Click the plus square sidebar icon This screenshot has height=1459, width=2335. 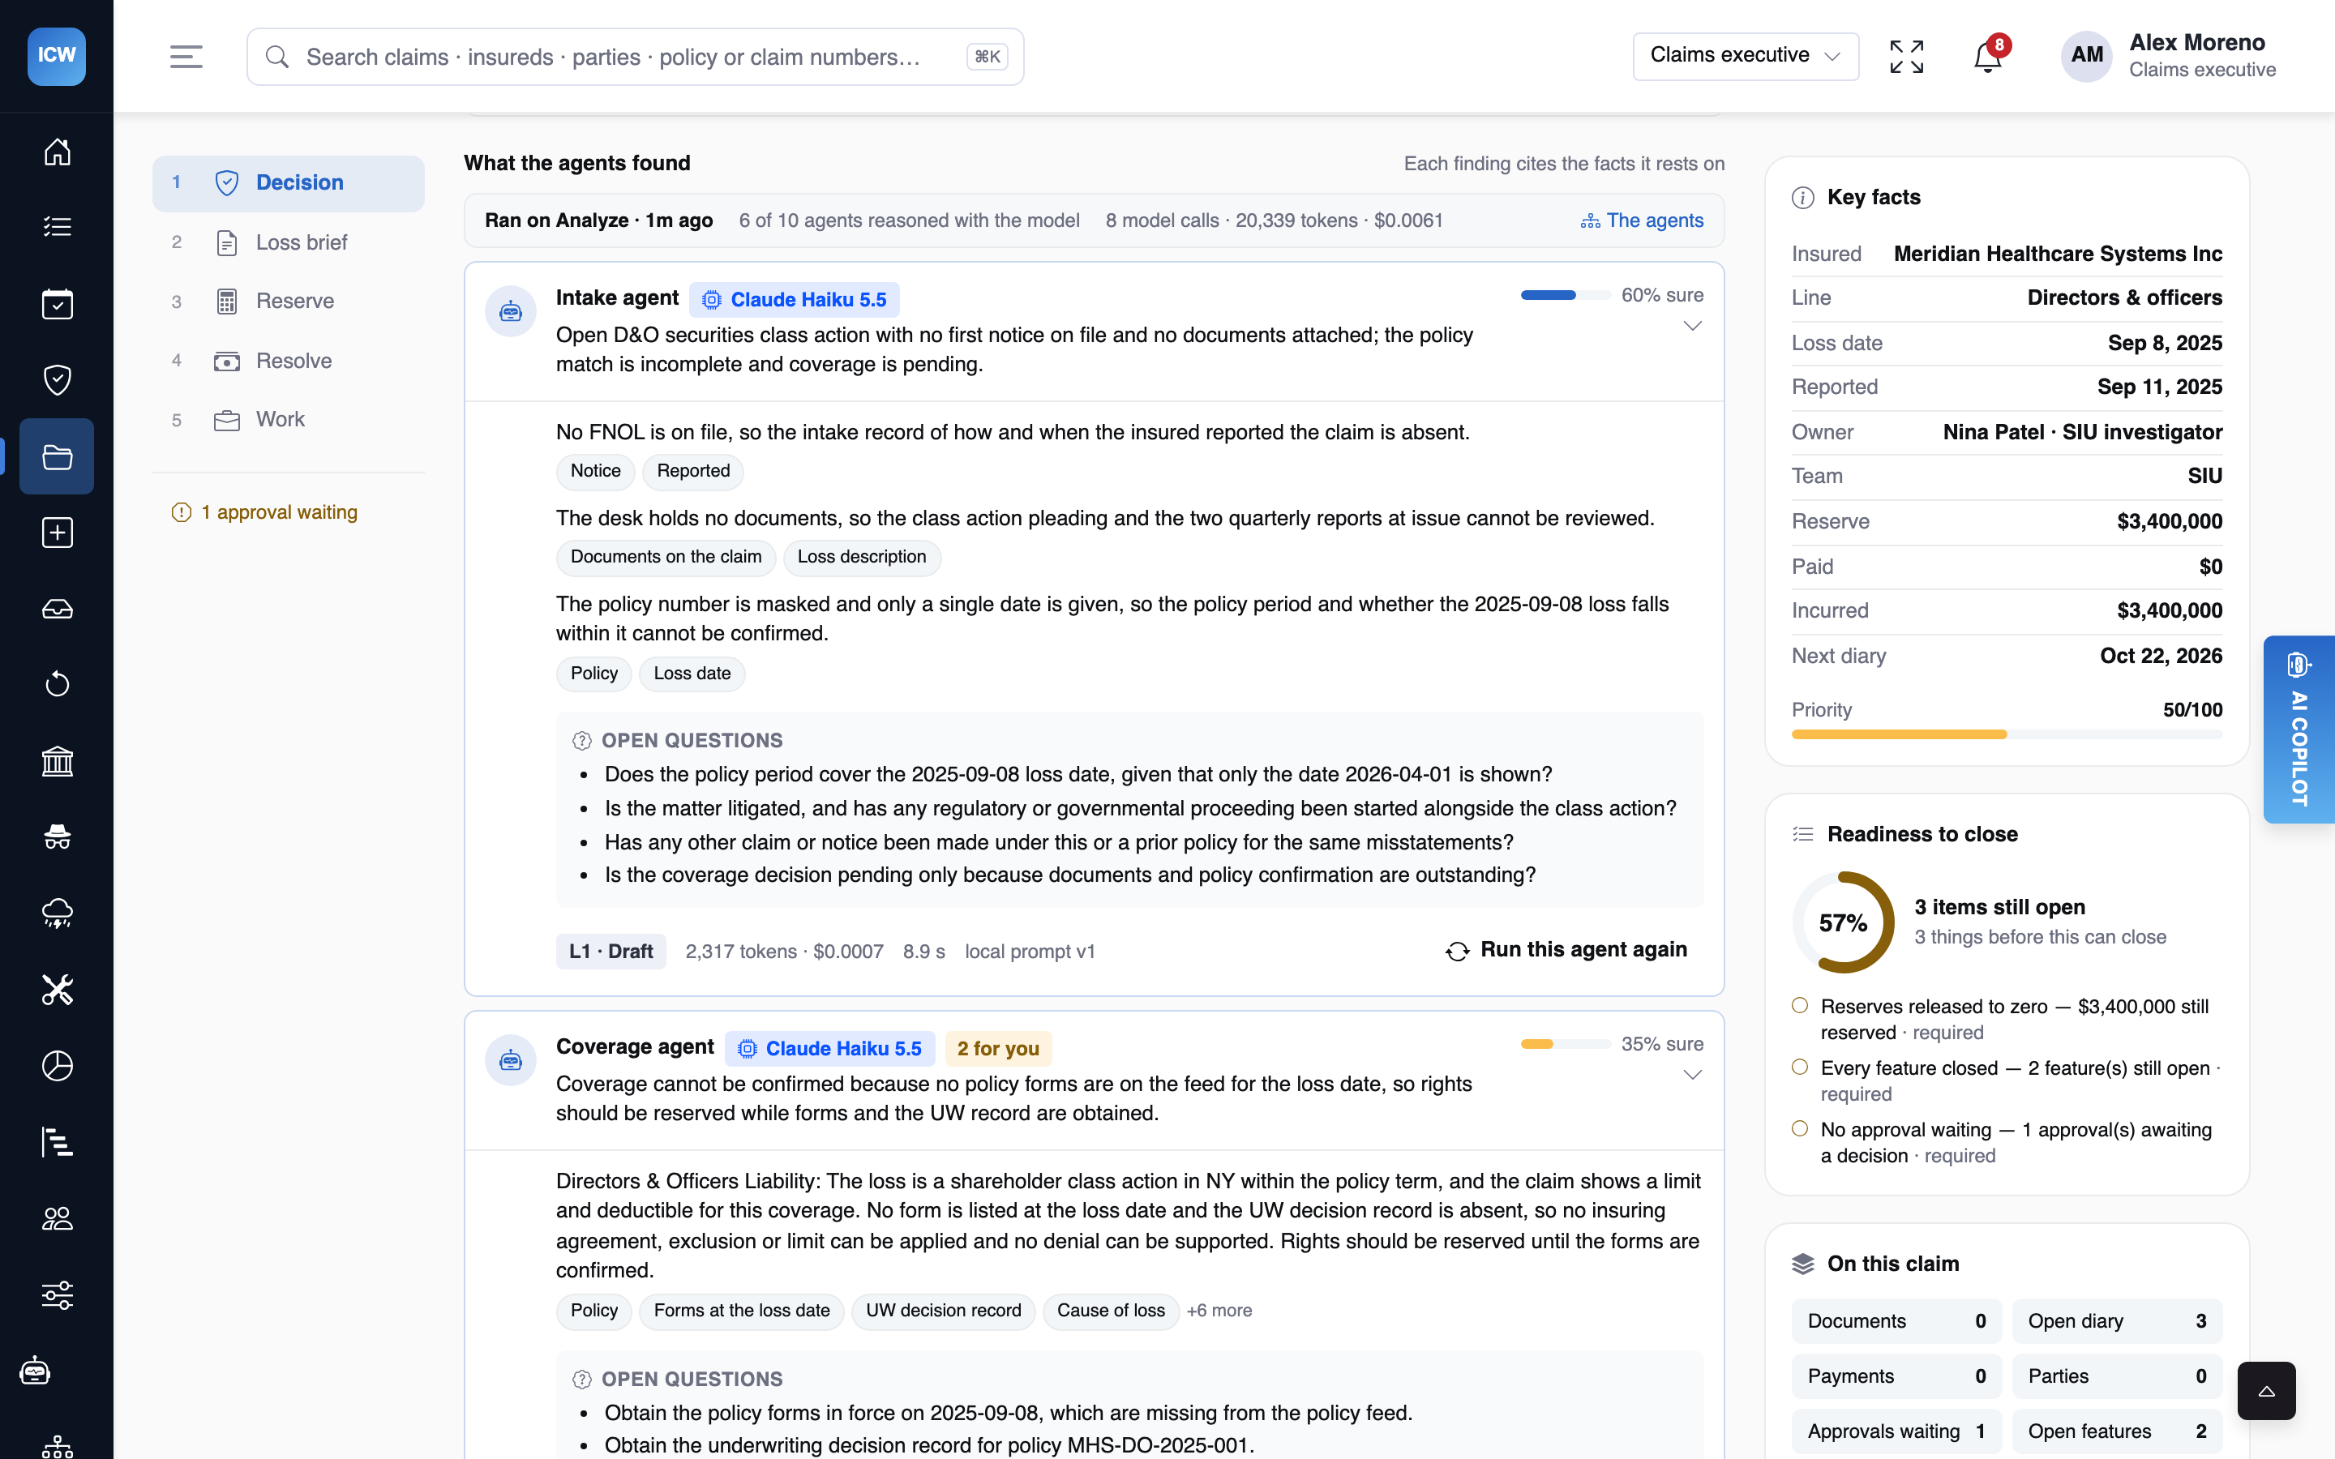pyautogui.click(x=57, y=533)
